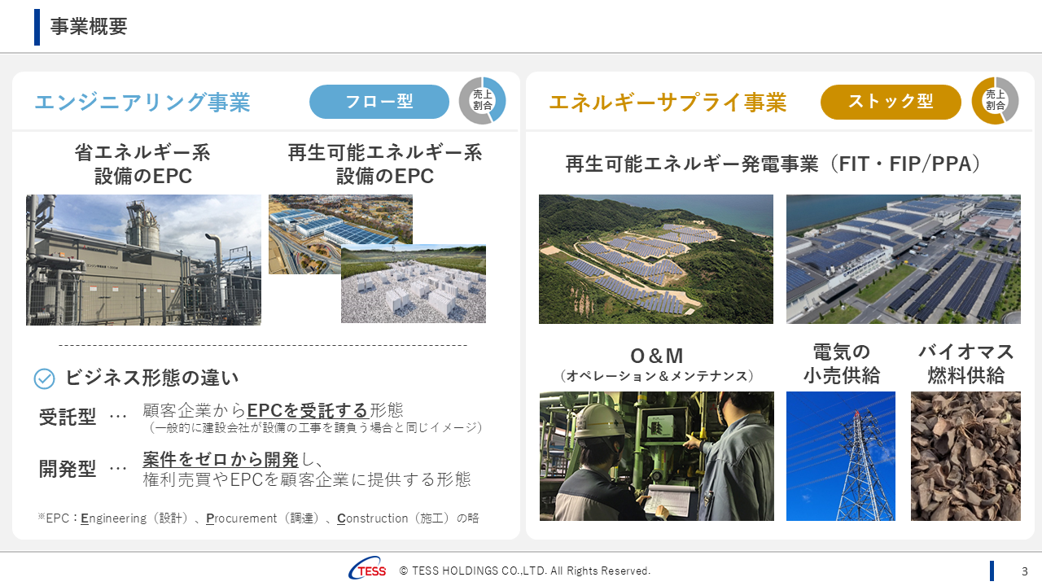Open the hillside solar farm photo
The height and width of the screenshot is (586, 1042).
click(x=655, y=259)
